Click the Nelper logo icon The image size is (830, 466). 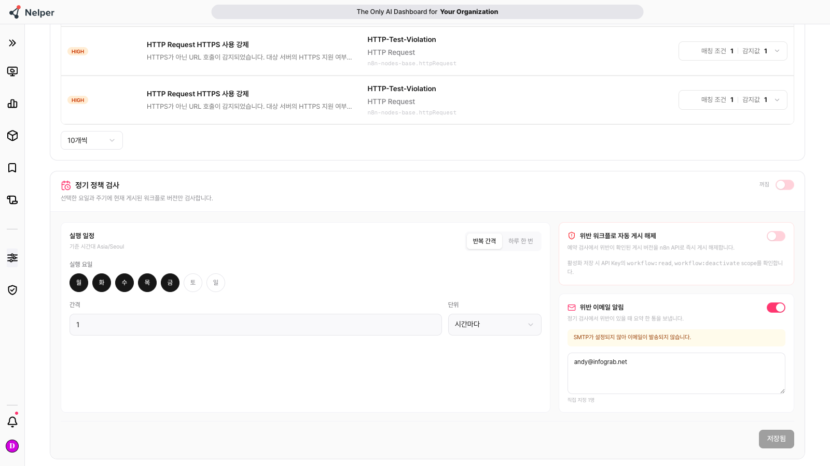click(15, 12)
